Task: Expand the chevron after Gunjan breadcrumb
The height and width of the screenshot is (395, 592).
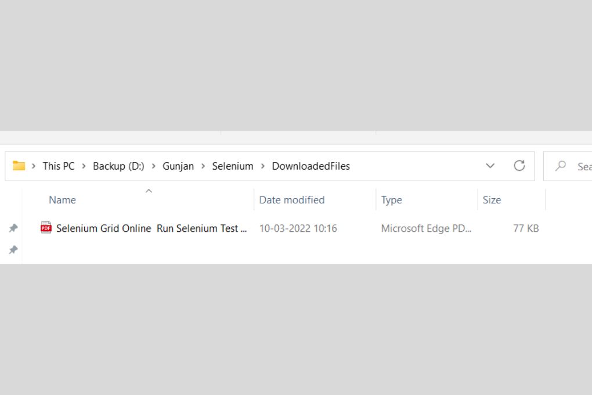Action: pos(203,166)
